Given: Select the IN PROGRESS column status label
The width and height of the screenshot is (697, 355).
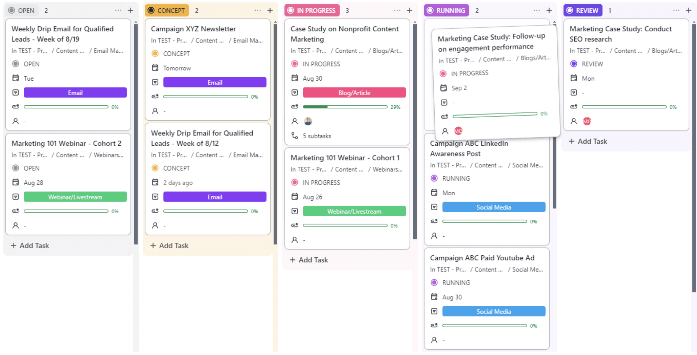Looking at the screenshot, I should [x=312, y=10].
